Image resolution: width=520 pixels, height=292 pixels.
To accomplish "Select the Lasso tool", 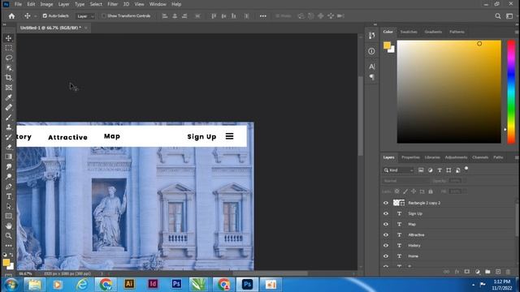I will 9,58.
